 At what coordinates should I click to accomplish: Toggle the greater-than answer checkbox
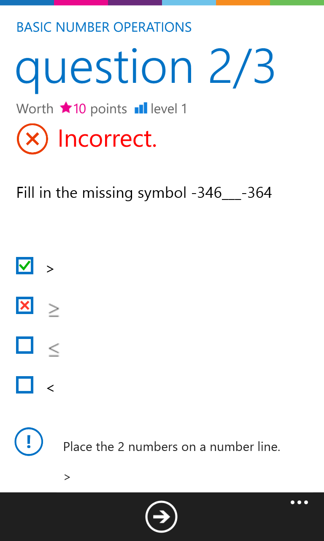tap(25, 265)
